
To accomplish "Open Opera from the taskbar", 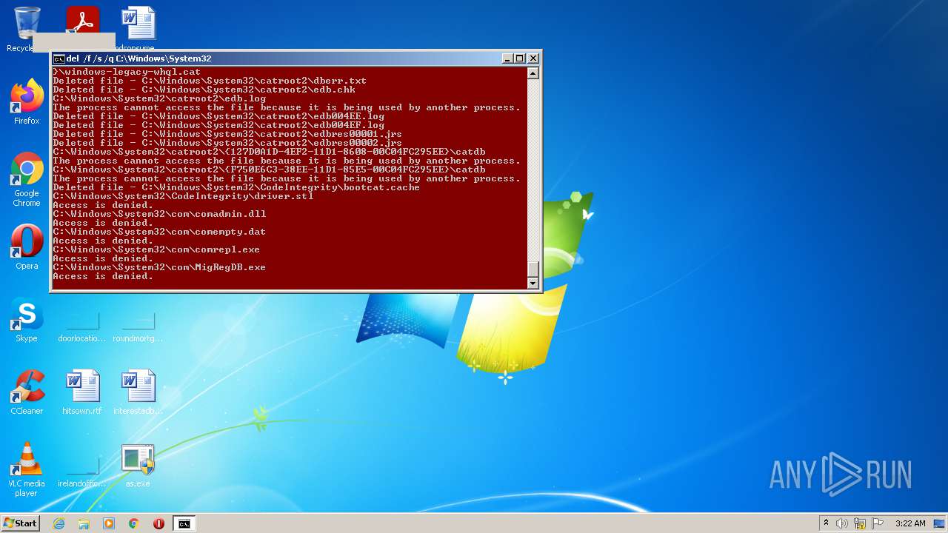I will (158, 523).
